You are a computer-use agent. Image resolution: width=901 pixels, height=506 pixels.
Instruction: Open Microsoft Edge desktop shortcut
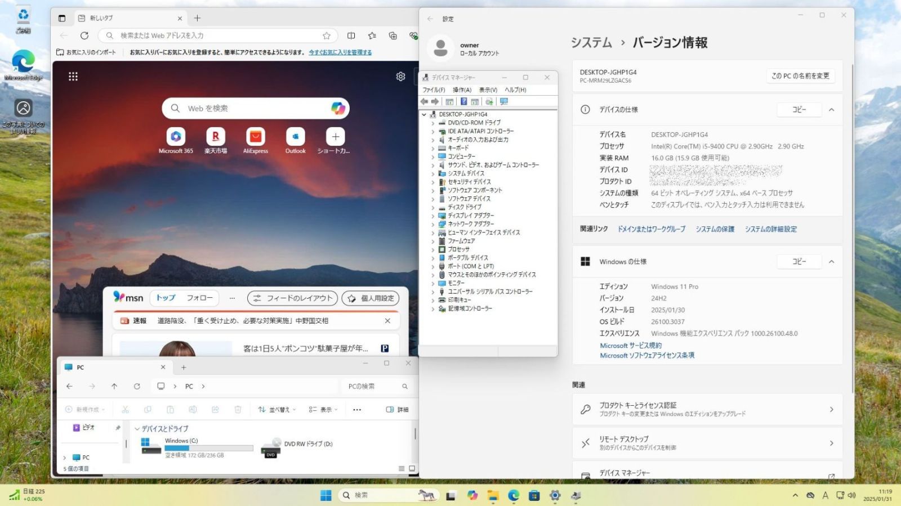coord(23,65)
